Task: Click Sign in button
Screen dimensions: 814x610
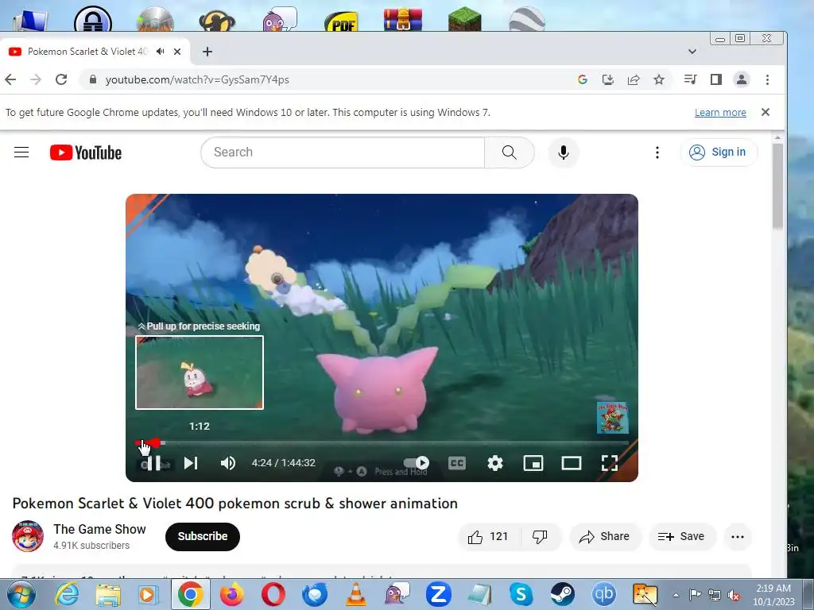Action: coord(719,152)
